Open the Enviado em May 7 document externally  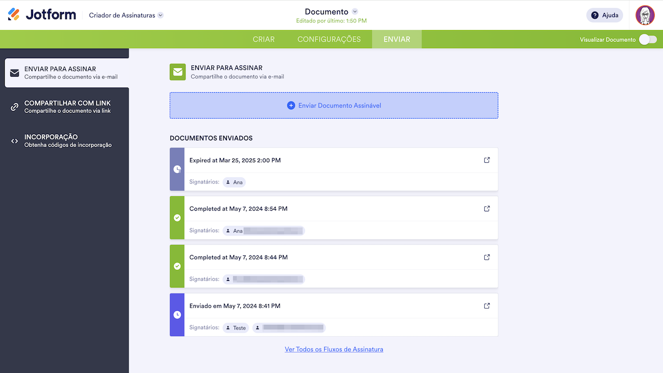486,306
